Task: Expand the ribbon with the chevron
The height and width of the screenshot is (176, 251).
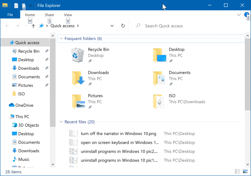Action: click(239, 15)
